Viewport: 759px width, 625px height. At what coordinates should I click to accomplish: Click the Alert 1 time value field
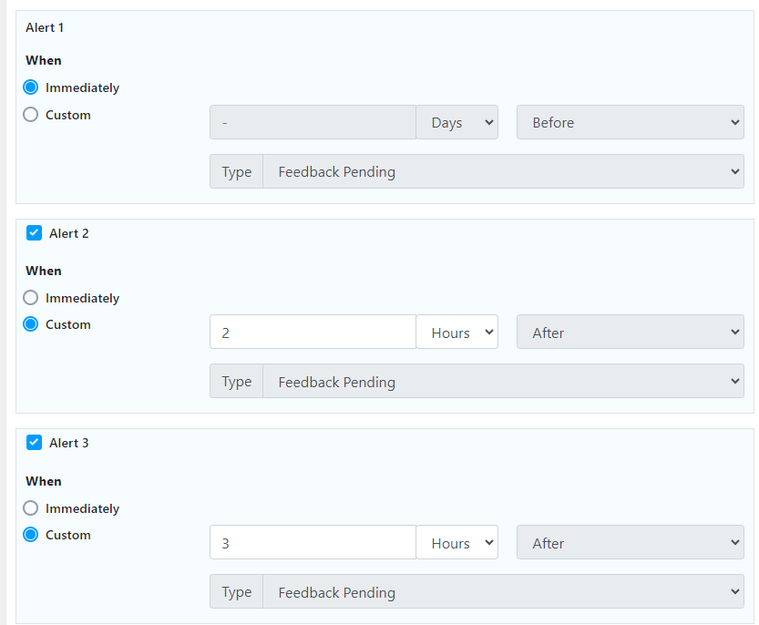pyautogui.click(x=313, y=122)
